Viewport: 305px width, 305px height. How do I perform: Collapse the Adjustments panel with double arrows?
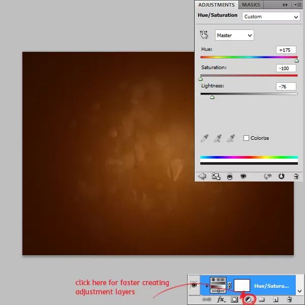point(285,5)
